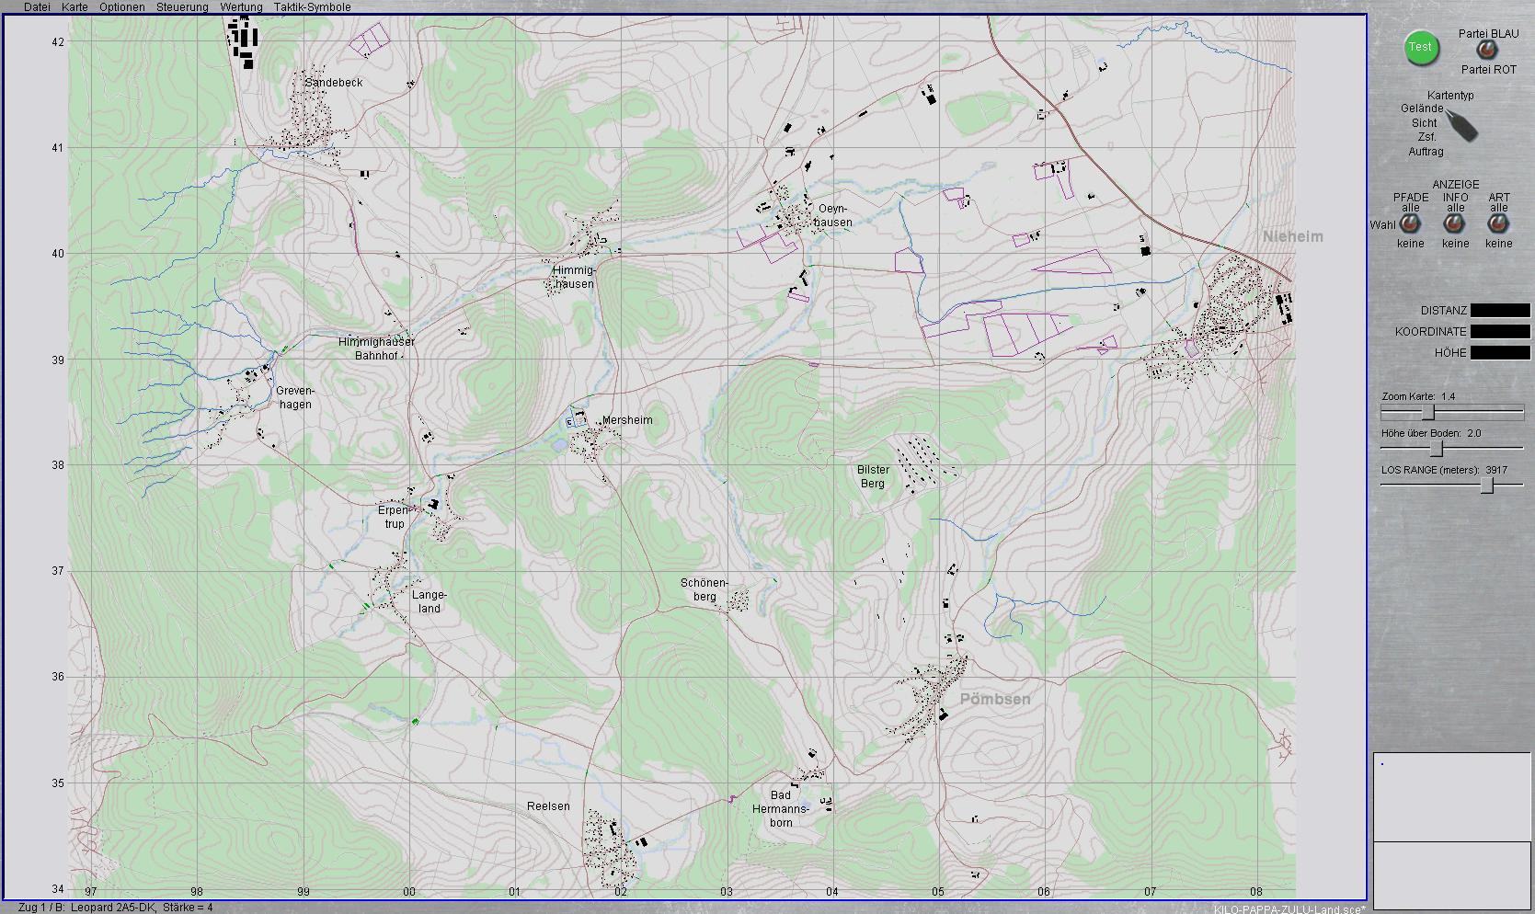
Task: Open the Taktik-Symbole menu
Action: pos(312,7)
